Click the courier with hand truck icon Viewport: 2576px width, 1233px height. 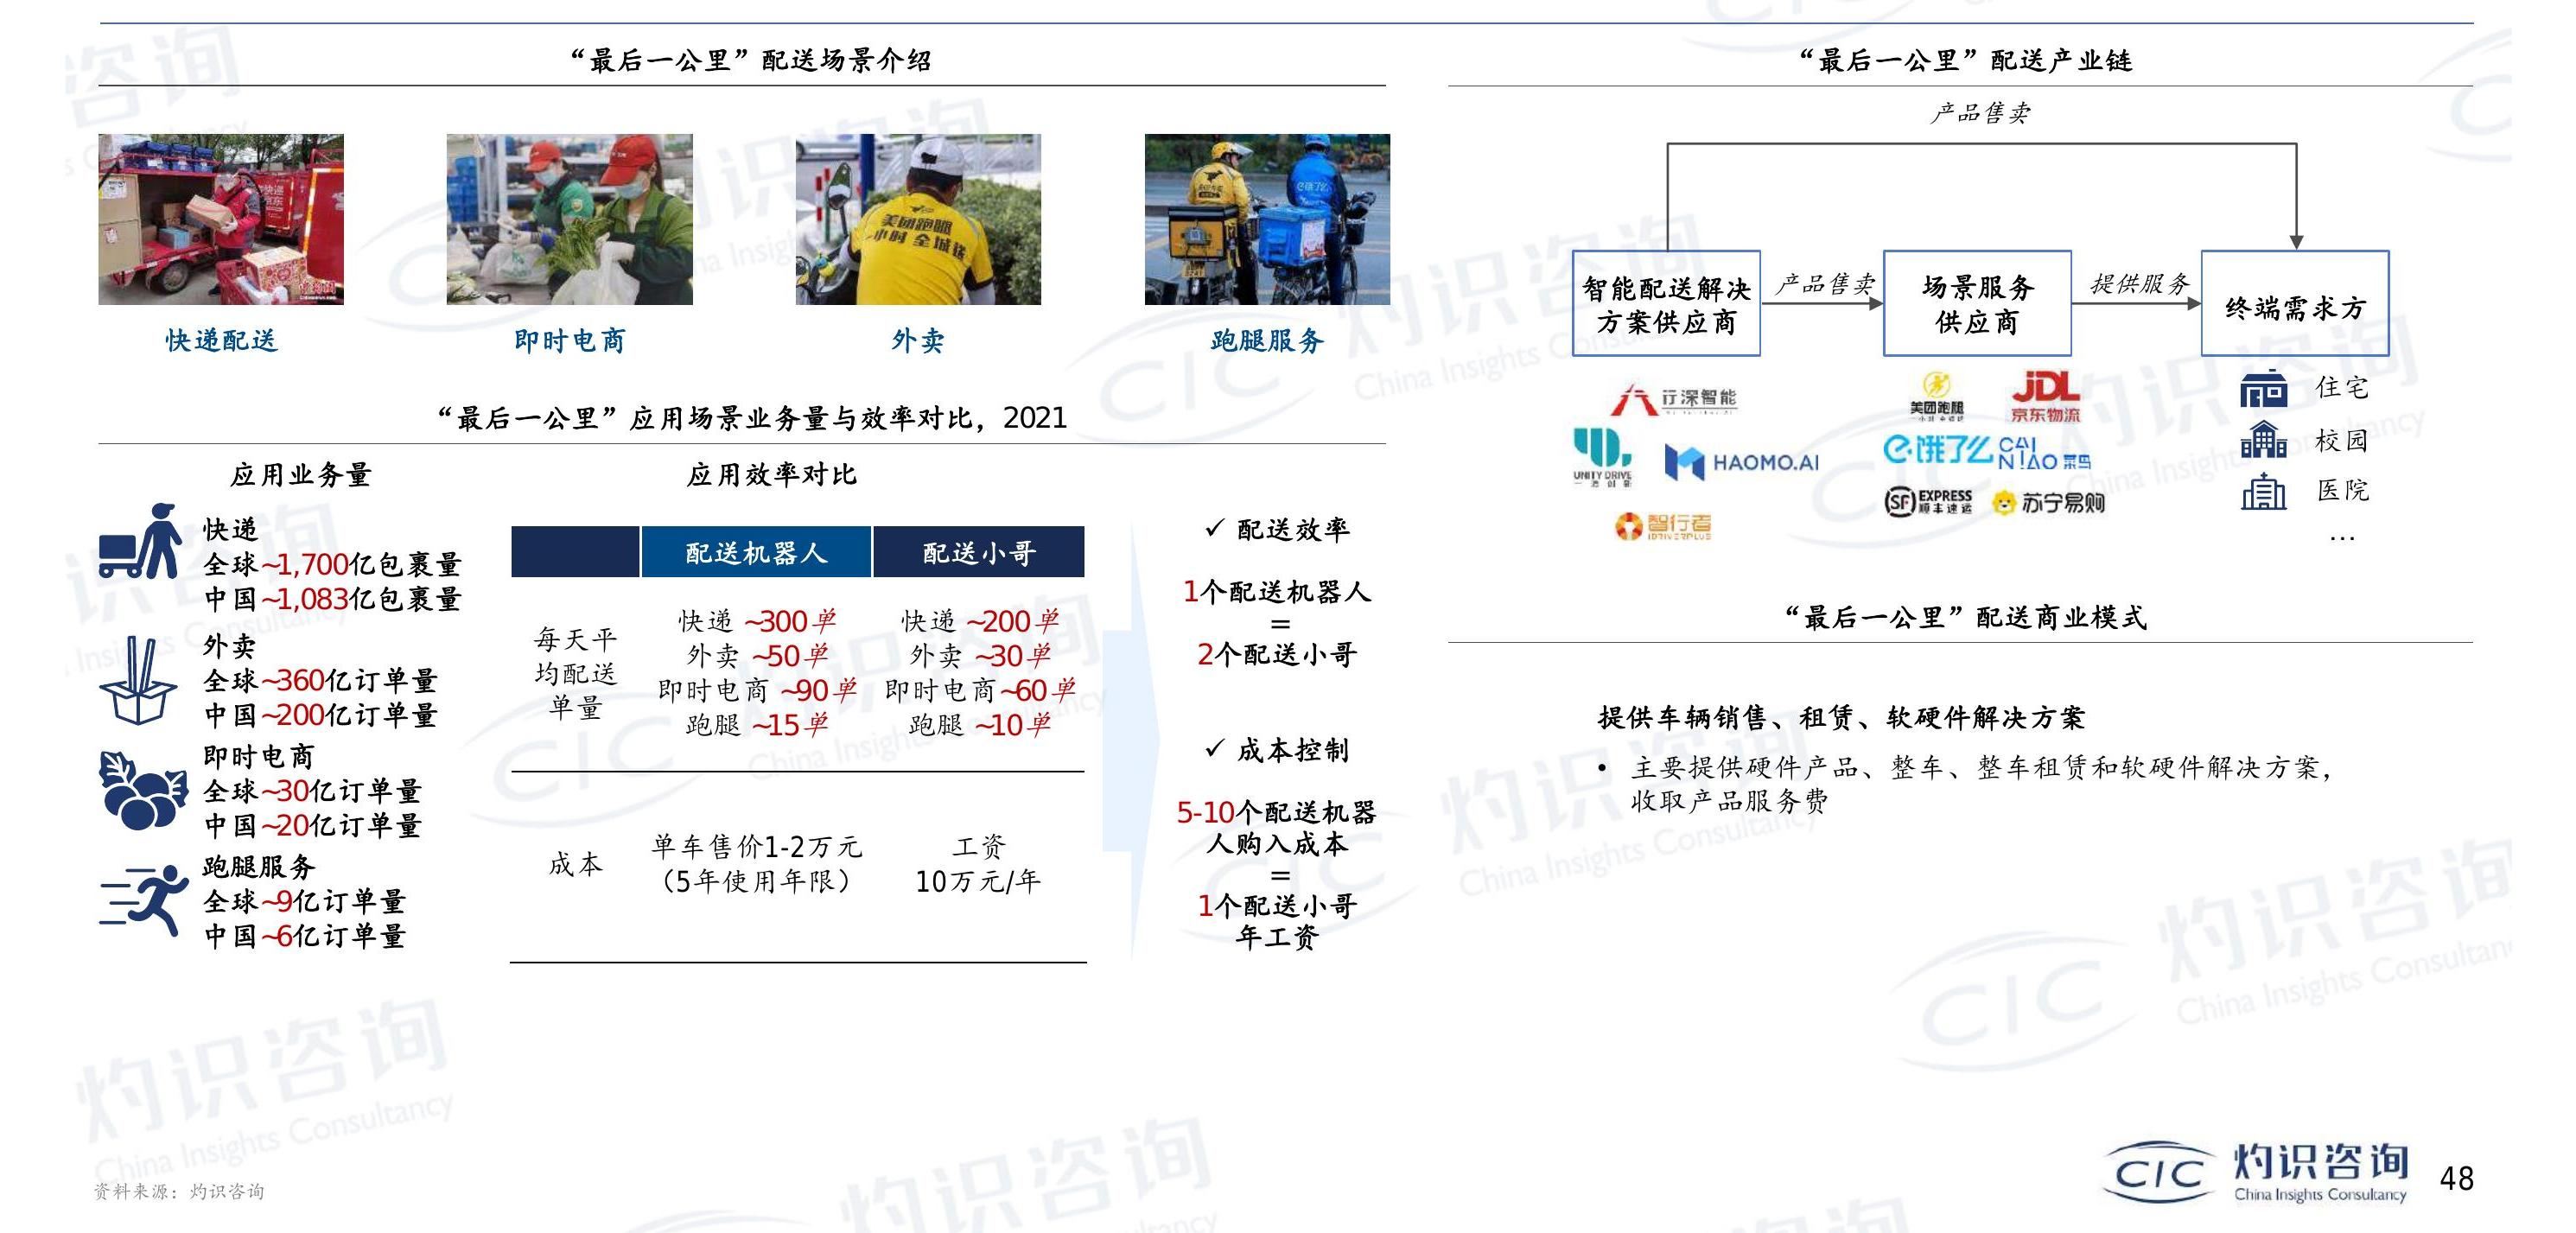pos(140,541)
